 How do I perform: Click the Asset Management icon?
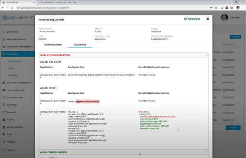tap(4, 39)
